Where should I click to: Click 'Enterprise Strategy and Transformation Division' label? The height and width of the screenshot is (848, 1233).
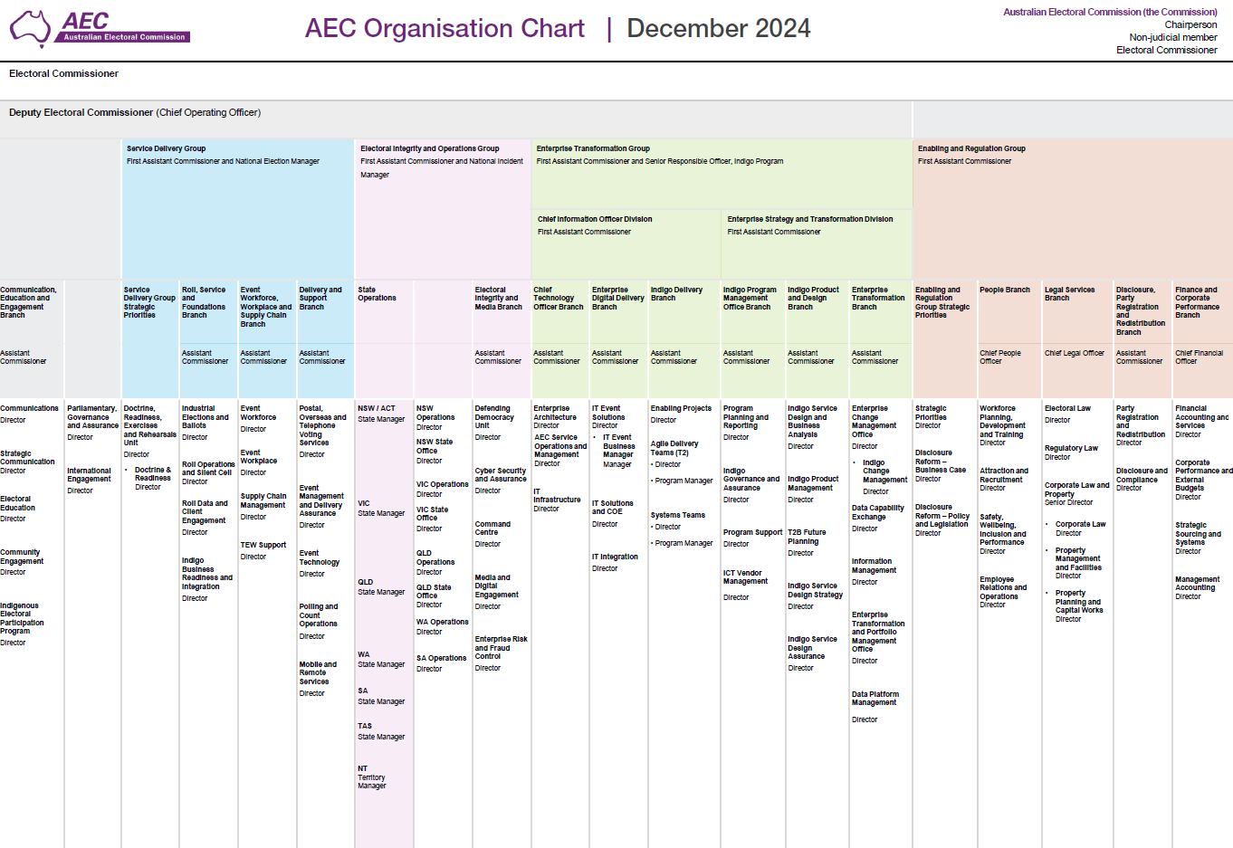tap(810, 219)
